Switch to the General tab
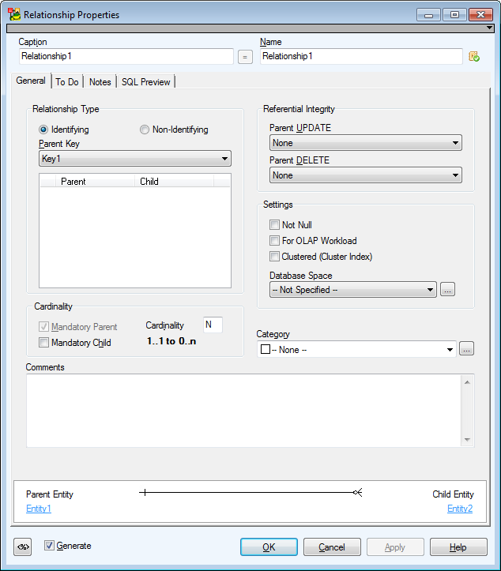The height and width of the screenshot is (571, 501). pos(31,81)
